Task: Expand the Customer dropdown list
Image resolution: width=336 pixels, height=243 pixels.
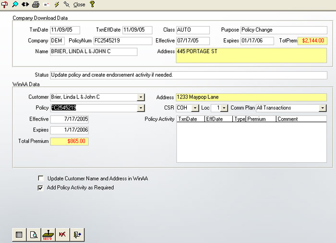Action: (141, 97)
